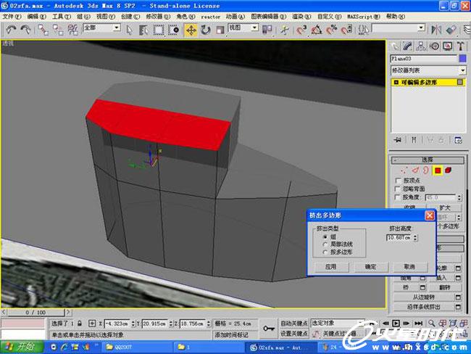
Task: Open the 选定对象 key filter dropdown
Action: 338,323
